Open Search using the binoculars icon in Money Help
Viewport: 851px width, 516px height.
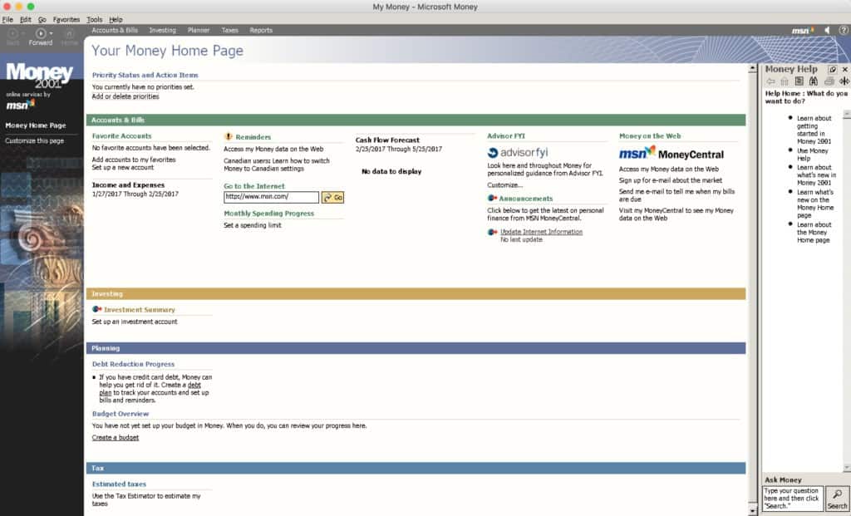click(x=814, y=80)
